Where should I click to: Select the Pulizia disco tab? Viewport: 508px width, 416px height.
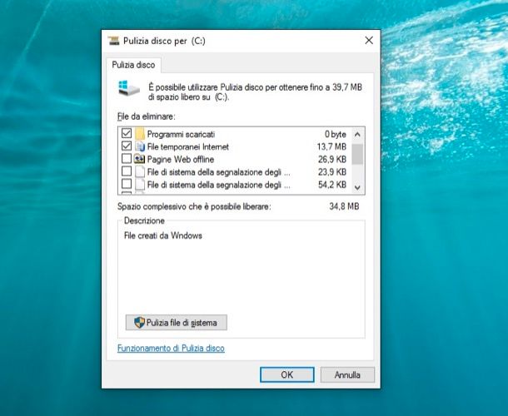[x=133, y=65]
